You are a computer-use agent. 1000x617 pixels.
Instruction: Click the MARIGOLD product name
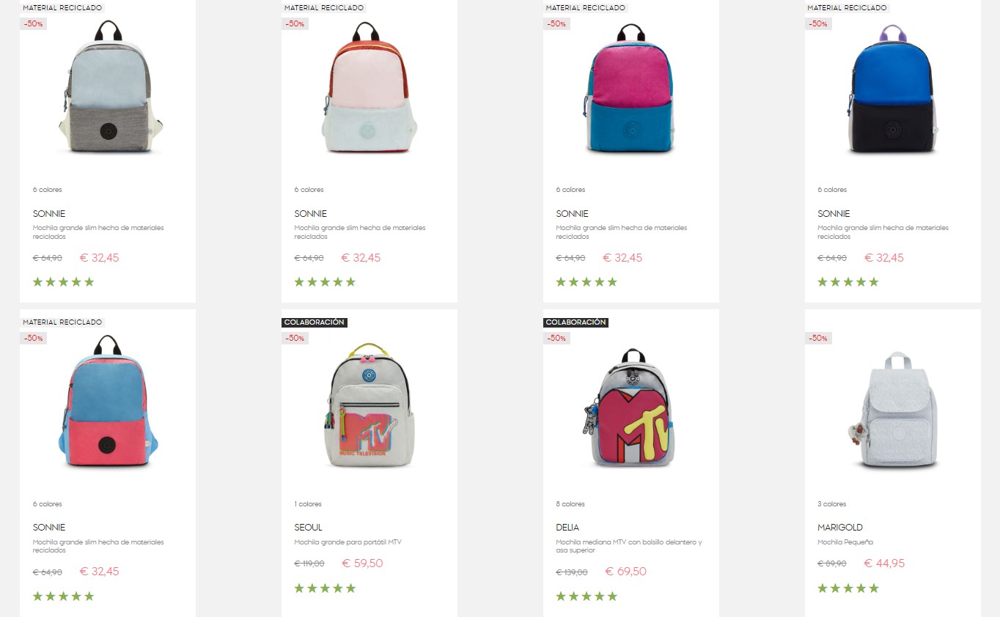(840, 528)
